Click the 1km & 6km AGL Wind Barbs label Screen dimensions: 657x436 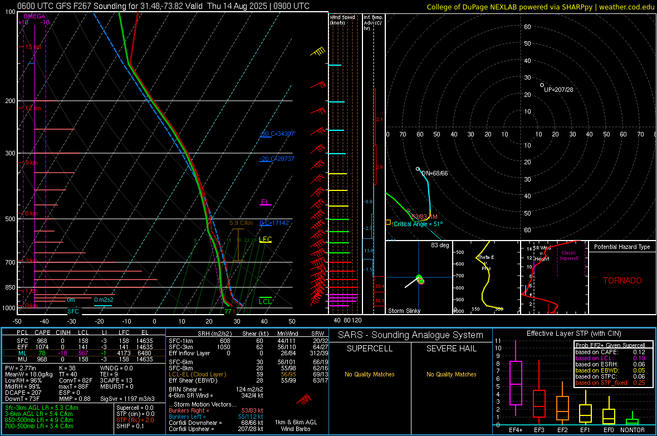tap(296, 425)
